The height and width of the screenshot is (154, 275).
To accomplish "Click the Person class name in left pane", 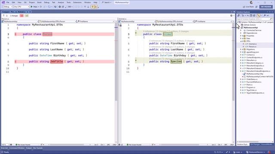I will [47, 34].
